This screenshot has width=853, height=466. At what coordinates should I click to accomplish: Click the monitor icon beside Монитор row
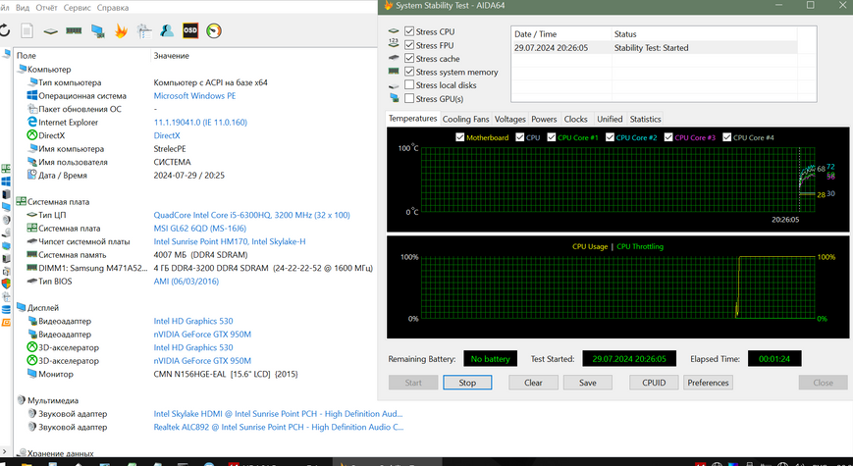32,374
